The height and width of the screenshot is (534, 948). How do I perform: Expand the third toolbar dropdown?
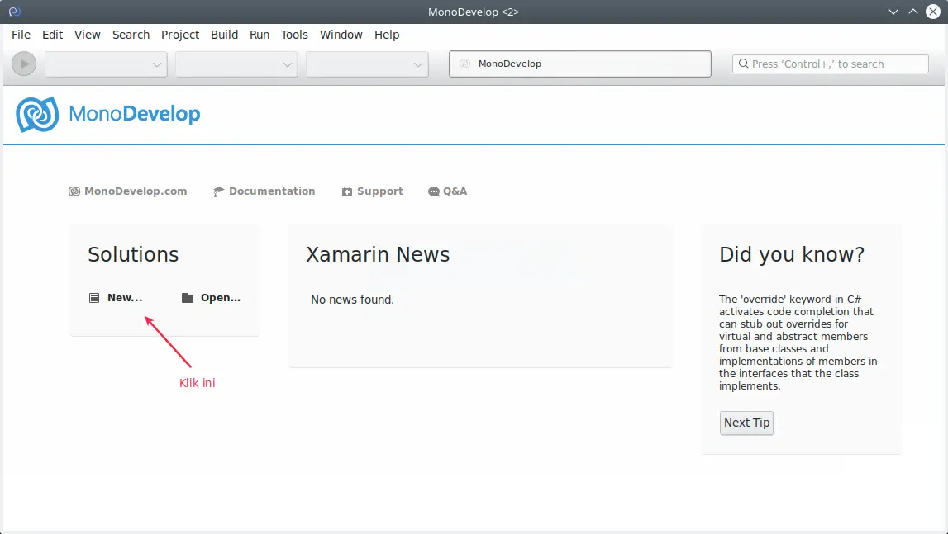(367, 64)
